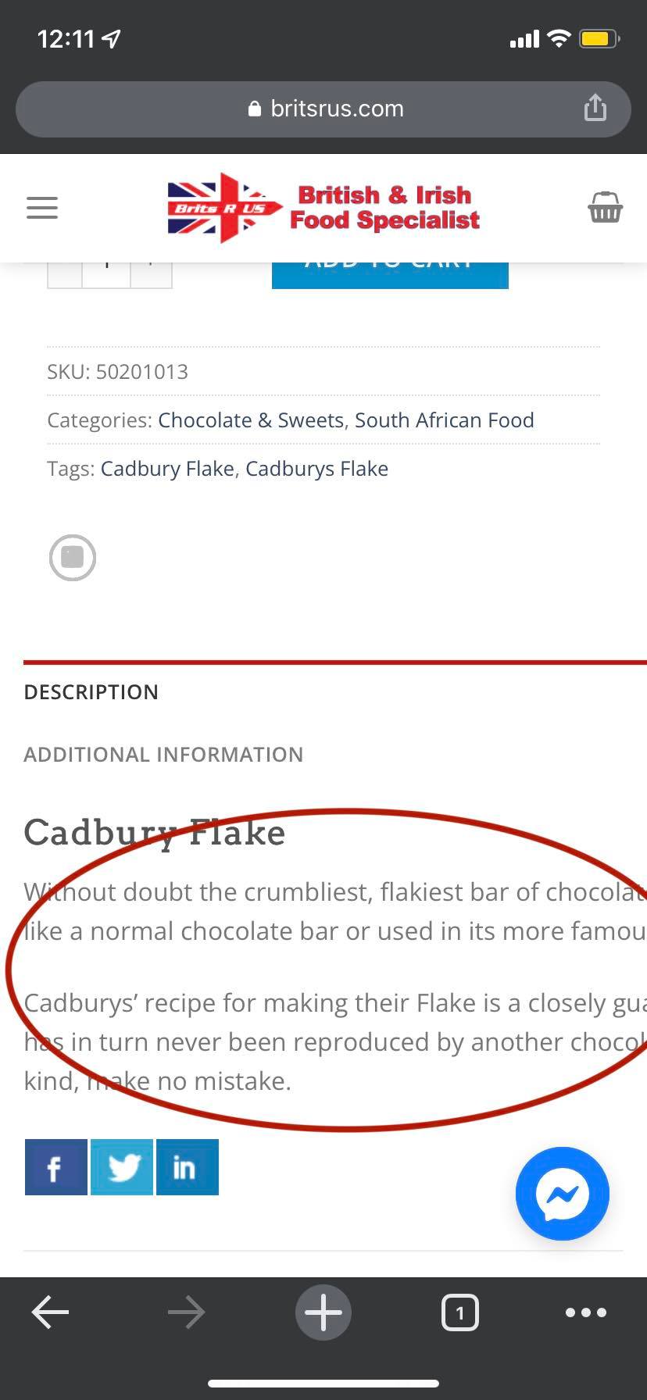Share product on Twitter

coord(122,1167)
